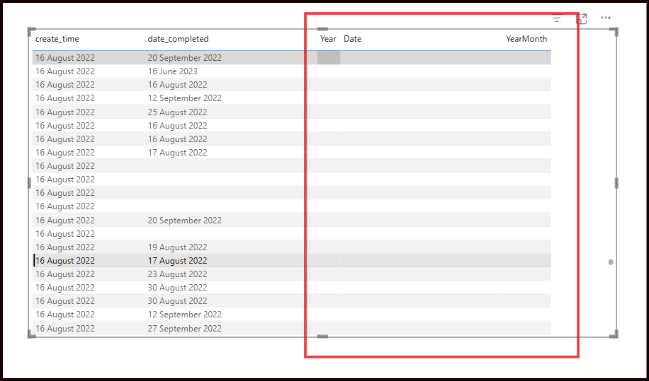Click the Date column header
This screenshot has width=649, height=381.
coord(352,39)
